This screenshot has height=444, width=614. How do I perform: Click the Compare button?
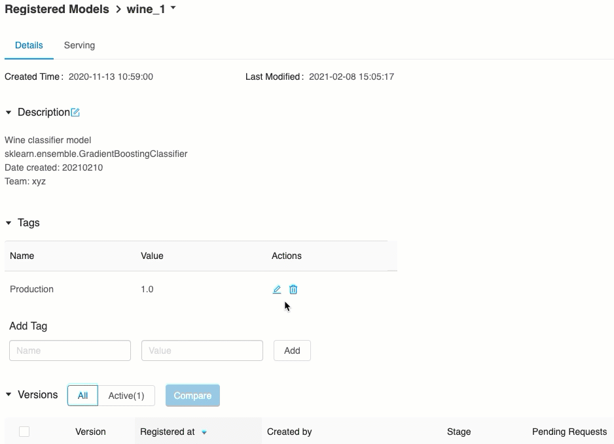(x=192, y=395)
